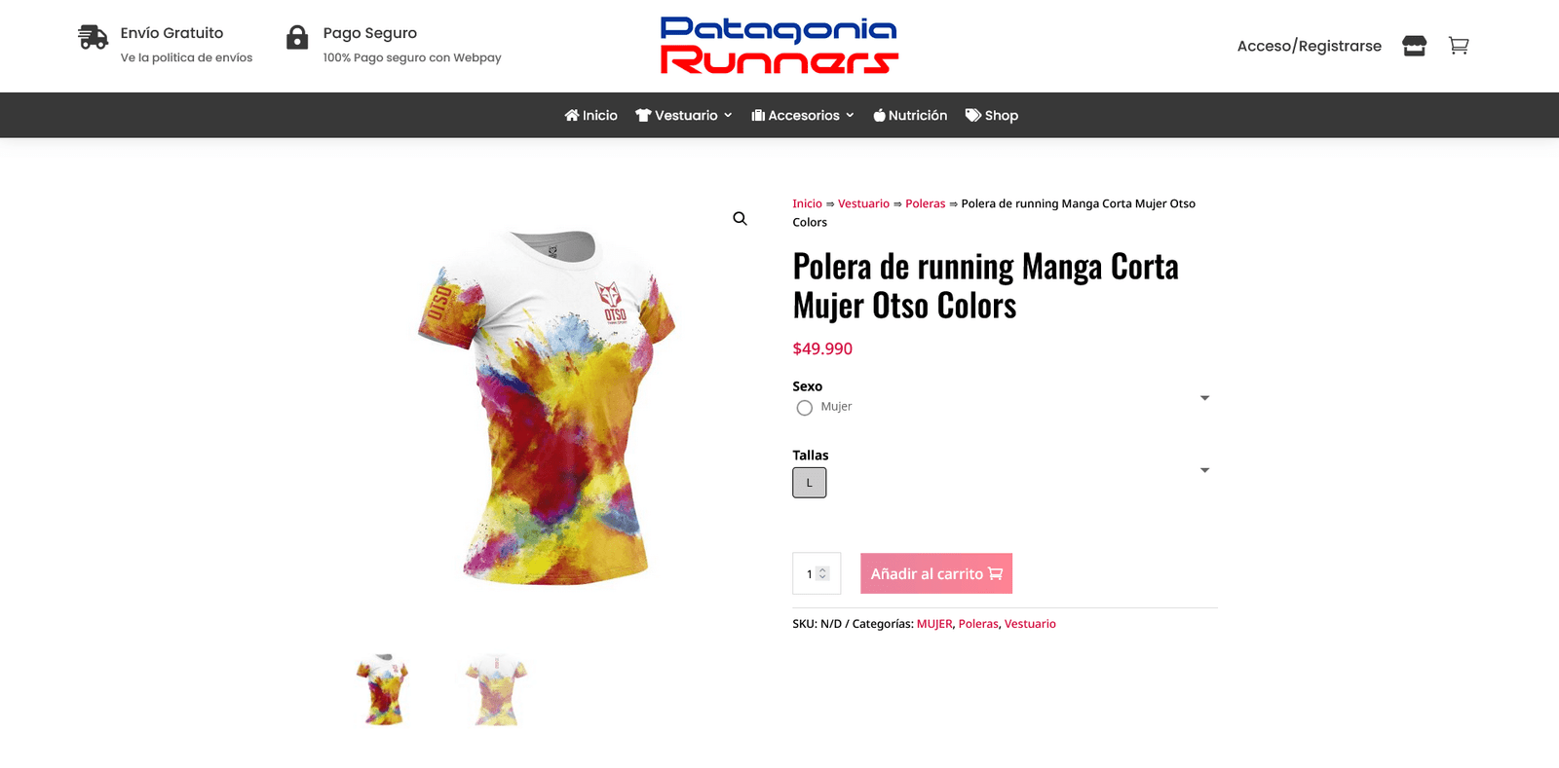Adjust quantity with the stepper arrows

pos(822,573)
